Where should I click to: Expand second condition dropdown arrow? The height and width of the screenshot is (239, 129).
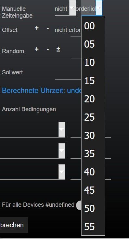(x=62, y=151)
